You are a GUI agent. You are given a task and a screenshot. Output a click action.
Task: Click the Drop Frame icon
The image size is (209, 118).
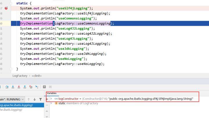coord(30,87)
